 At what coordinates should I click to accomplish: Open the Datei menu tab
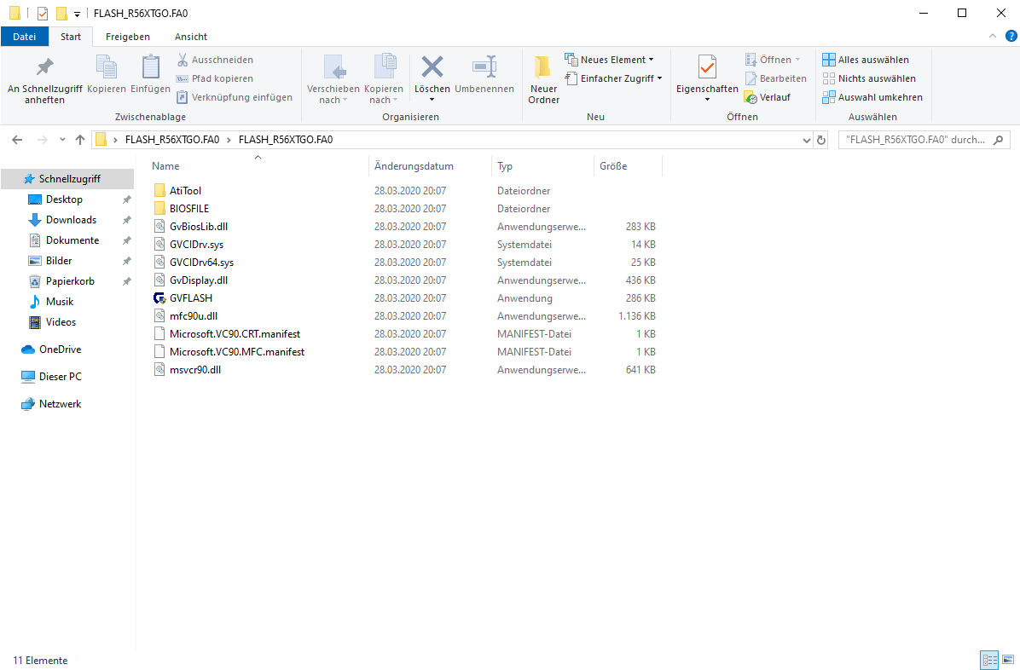point(25,37)
